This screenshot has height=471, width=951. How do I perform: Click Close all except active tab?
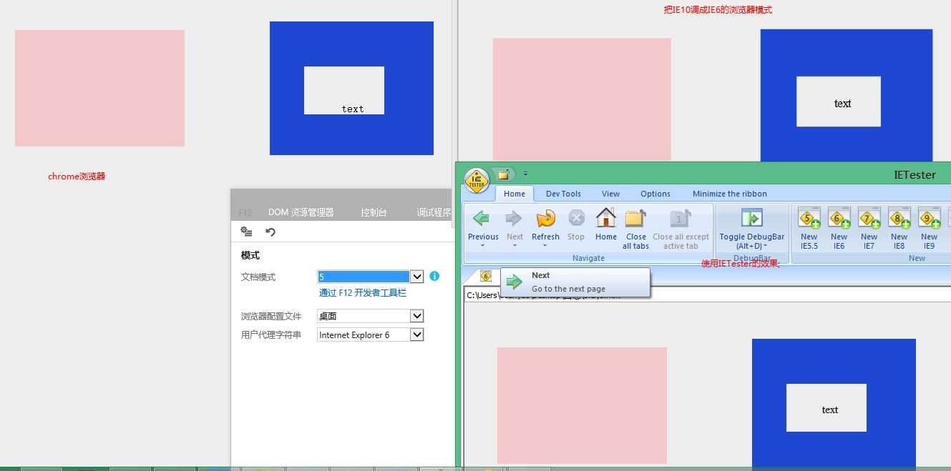tap(681, 219)
